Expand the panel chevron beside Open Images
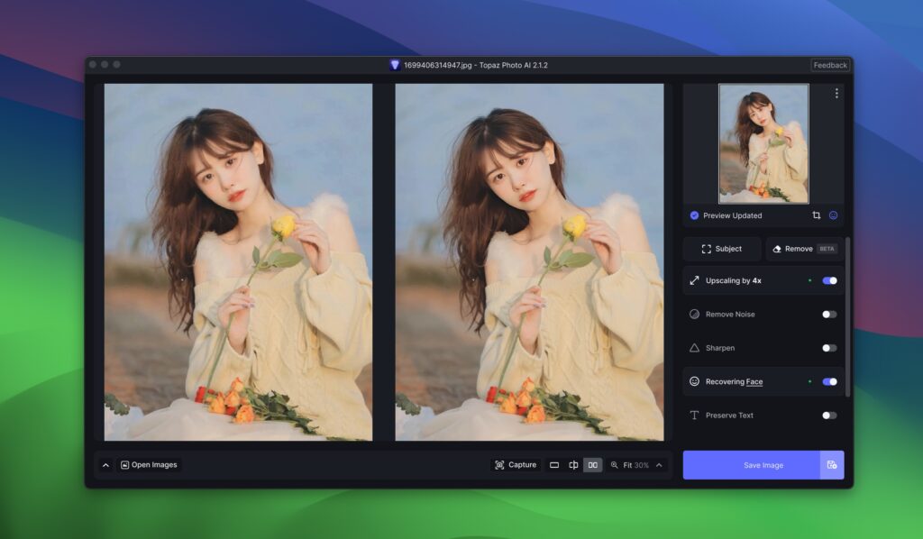923x539 pixels. pyautogui.click(x=105, y=464)
